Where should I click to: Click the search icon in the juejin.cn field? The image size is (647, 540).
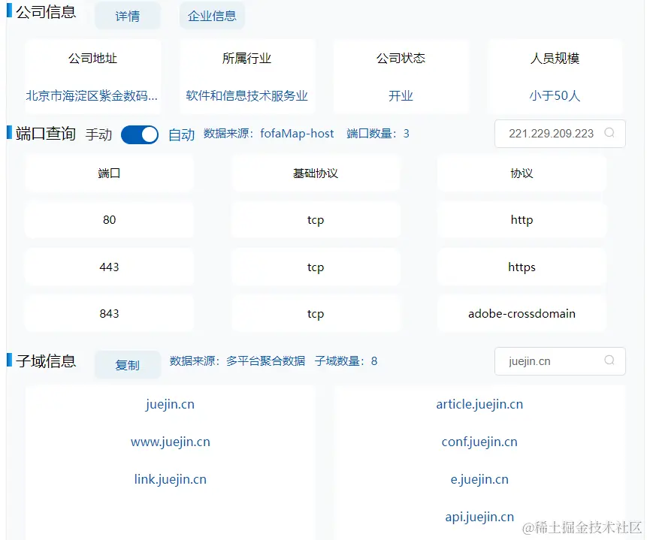pyautogui.click(x=609, y=361)
